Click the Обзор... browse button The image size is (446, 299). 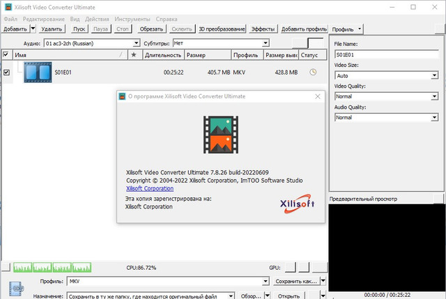pyautogui.click(x=251, y=296)
